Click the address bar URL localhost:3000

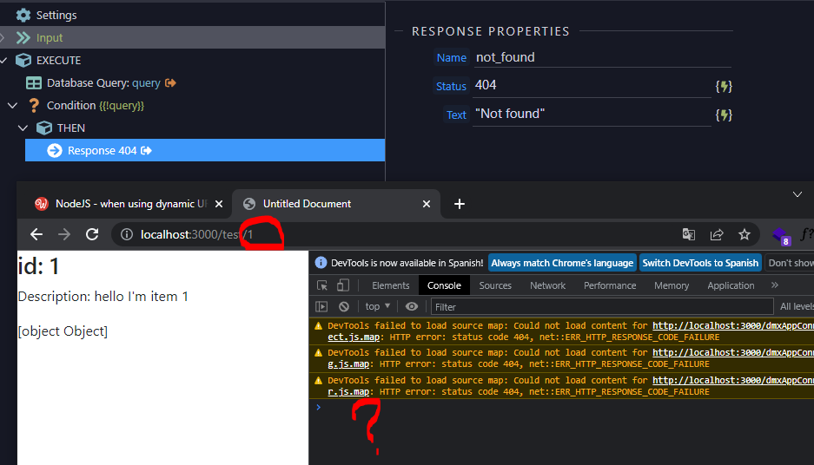pos(196,234)
